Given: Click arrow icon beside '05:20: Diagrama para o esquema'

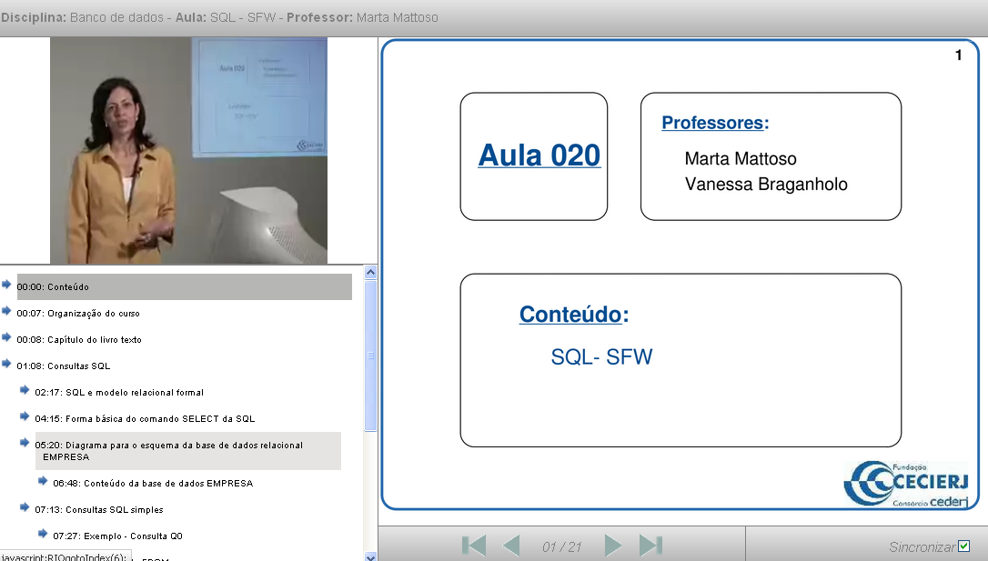Looking at the screenshot, I should pyautogui.click(x=25, y=444).
